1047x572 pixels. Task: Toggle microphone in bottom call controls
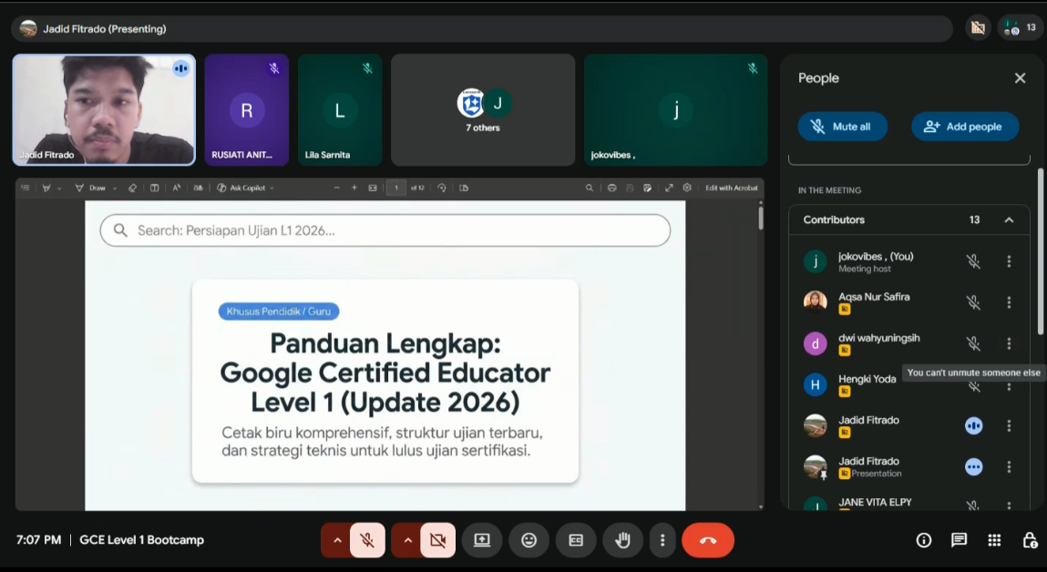pos(367,540)
